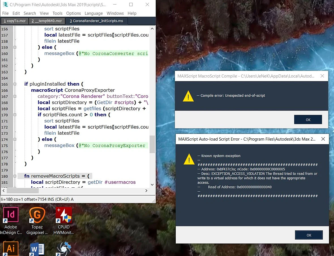Click the 'Known system exception' text
Screen dimensions: 334x256
coord(219,156)
